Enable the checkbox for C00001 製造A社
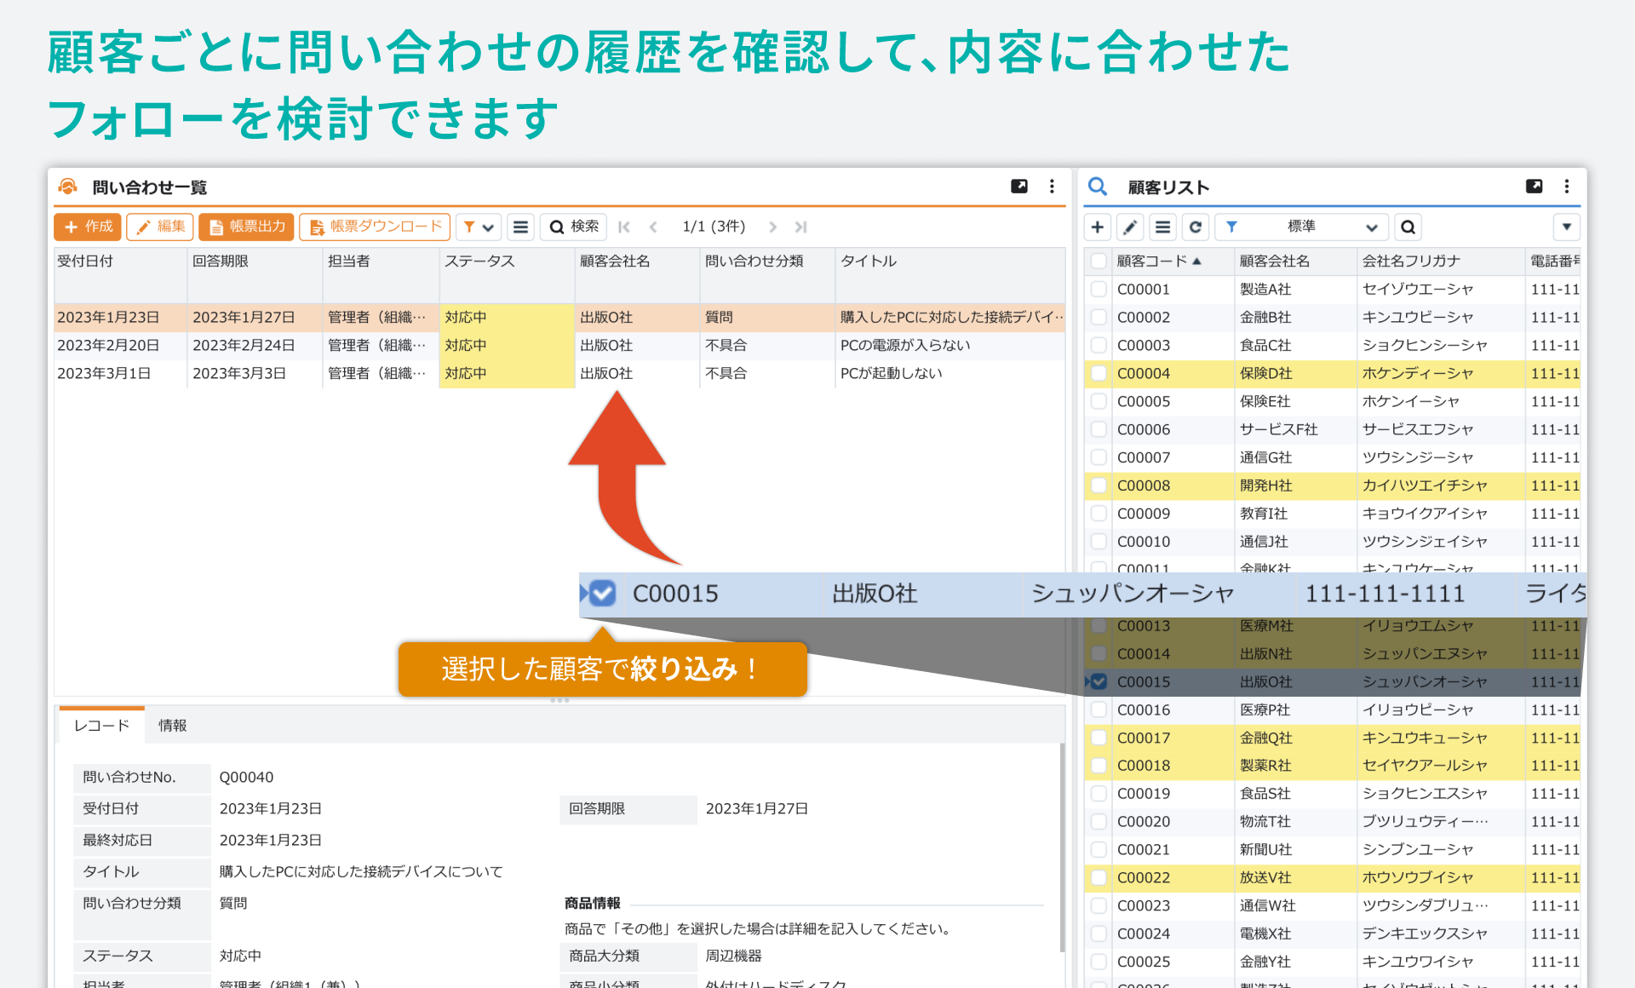Screen dimensions: 1635x988 point(1099,289)
